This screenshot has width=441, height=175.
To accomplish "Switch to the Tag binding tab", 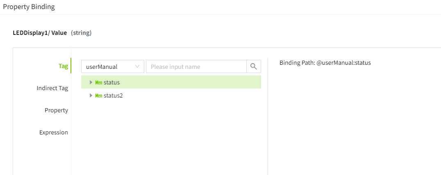I will (63, 66).
